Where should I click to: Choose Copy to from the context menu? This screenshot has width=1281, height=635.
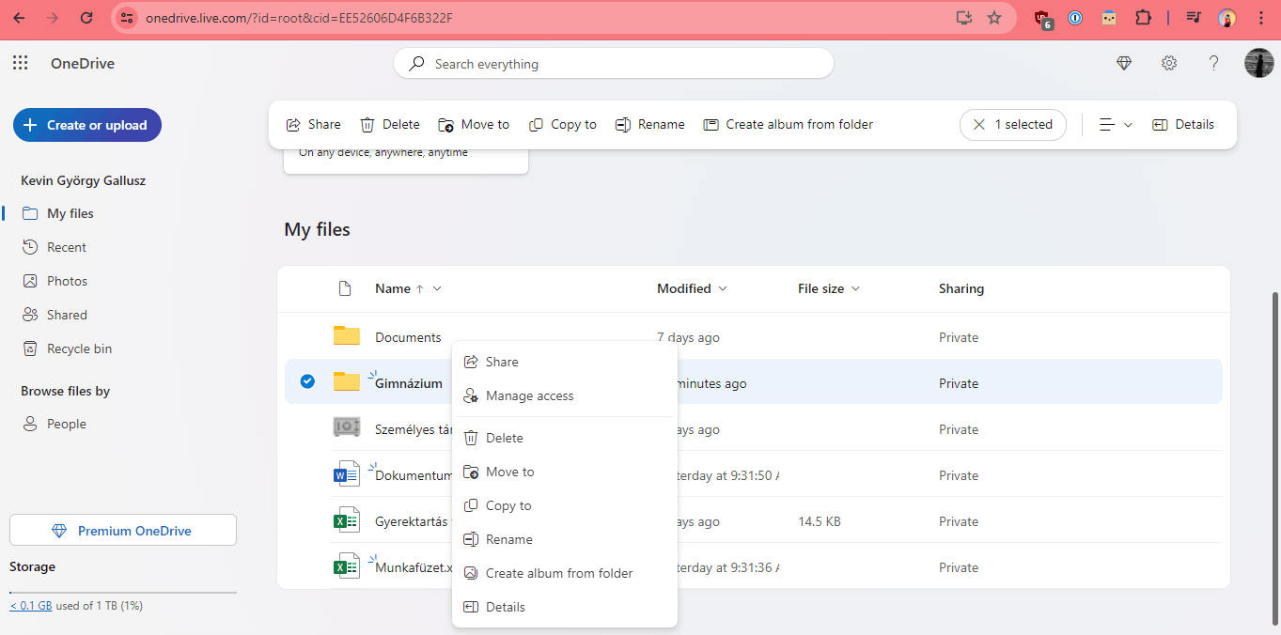(x=565, y=505)
